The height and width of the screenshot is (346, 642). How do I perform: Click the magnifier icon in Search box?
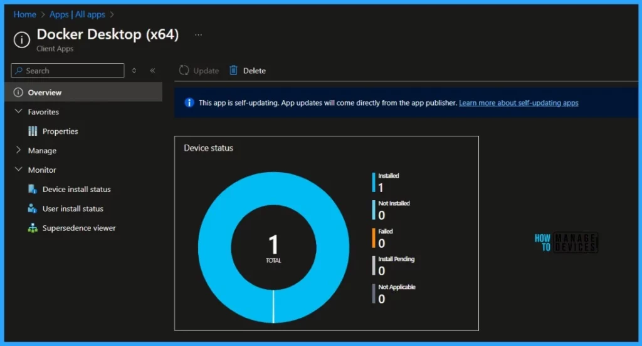coord(18,71)
